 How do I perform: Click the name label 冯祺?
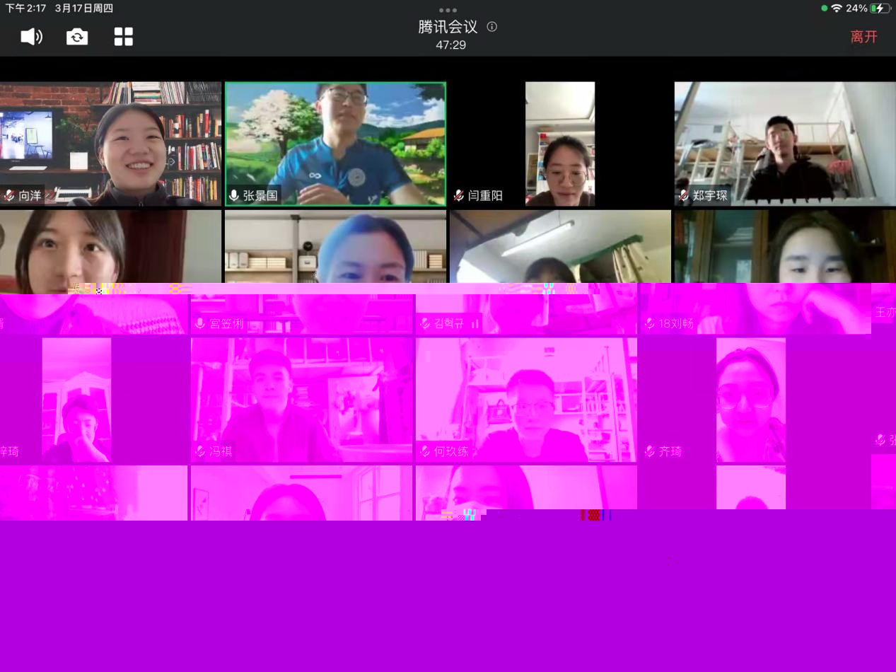[221, 451]
